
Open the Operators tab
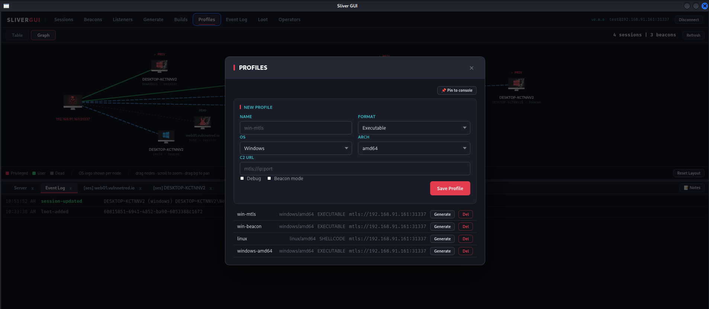click(289, 20)
